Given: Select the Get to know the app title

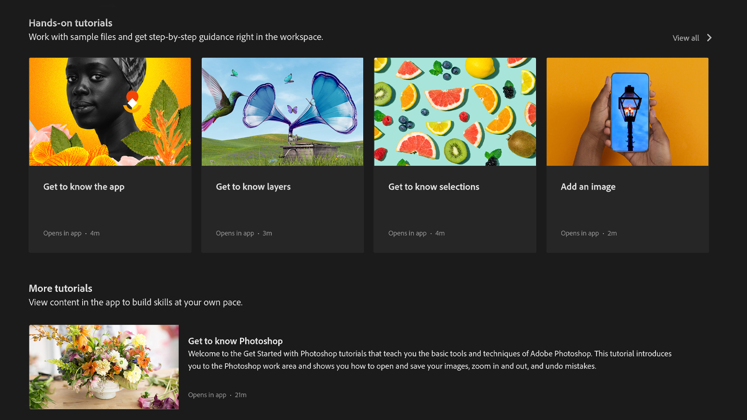Looking at the screenshot, I should [x=84, y=187].
